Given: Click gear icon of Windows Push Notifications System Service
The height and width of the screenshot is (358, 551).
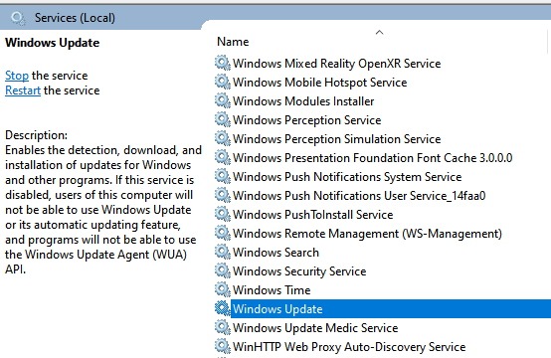Looking at the screenshot, I should click(223, 177).
